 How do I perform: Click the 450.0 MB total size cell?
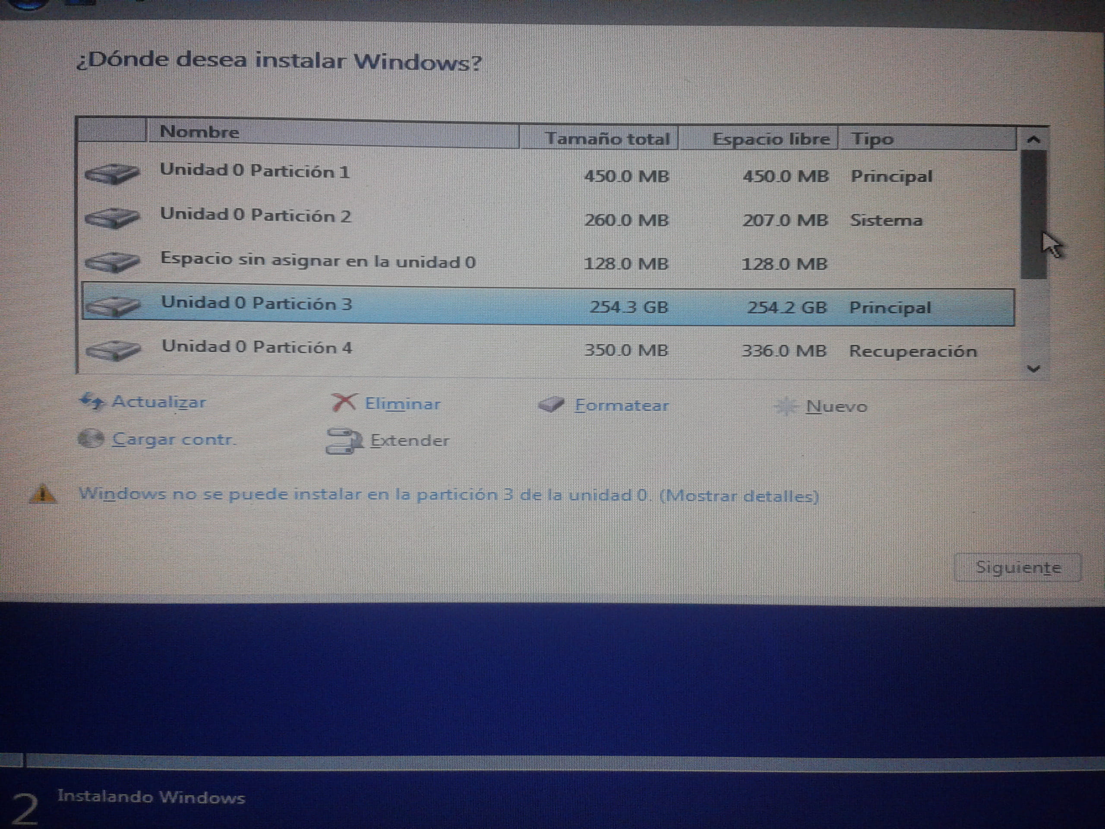click(x=626, y=176)
